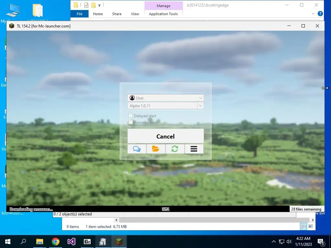Click the 'Downloading resources...' status text

pos(31,209)
